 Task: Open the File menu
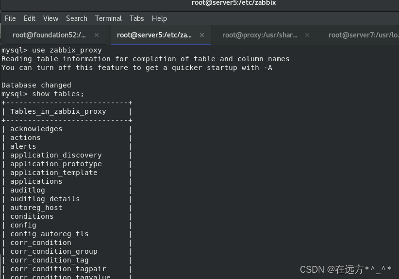[10, 18]
